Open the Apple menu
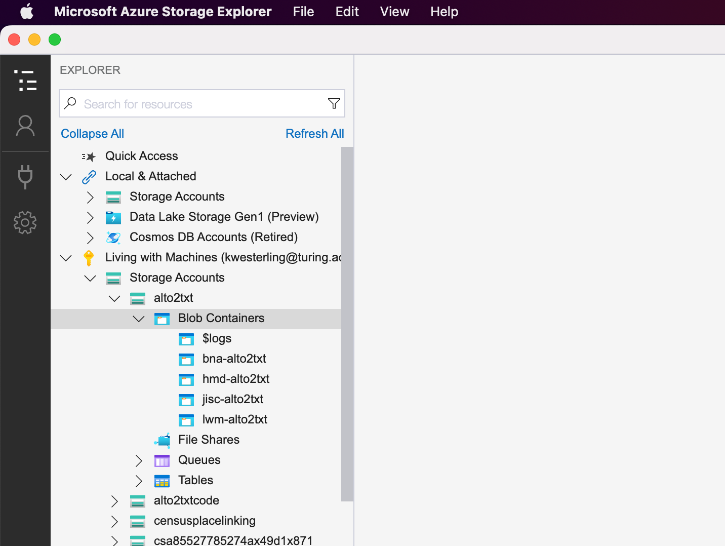This screenshot has width=725, height=546. pos(27,11)
